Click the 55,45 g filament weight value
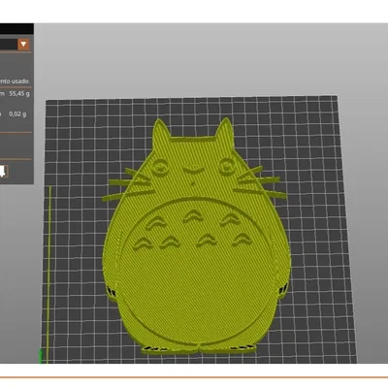This screenshot has width=388, height=388. point(19,94)
